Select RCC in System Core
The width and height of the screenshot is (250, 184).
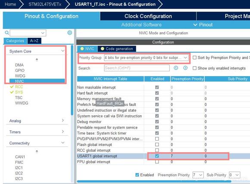19,87
